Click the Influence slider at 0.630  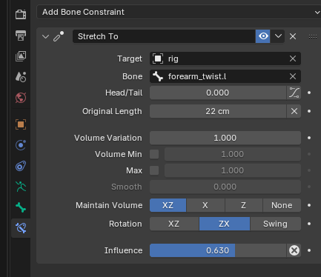218,250
